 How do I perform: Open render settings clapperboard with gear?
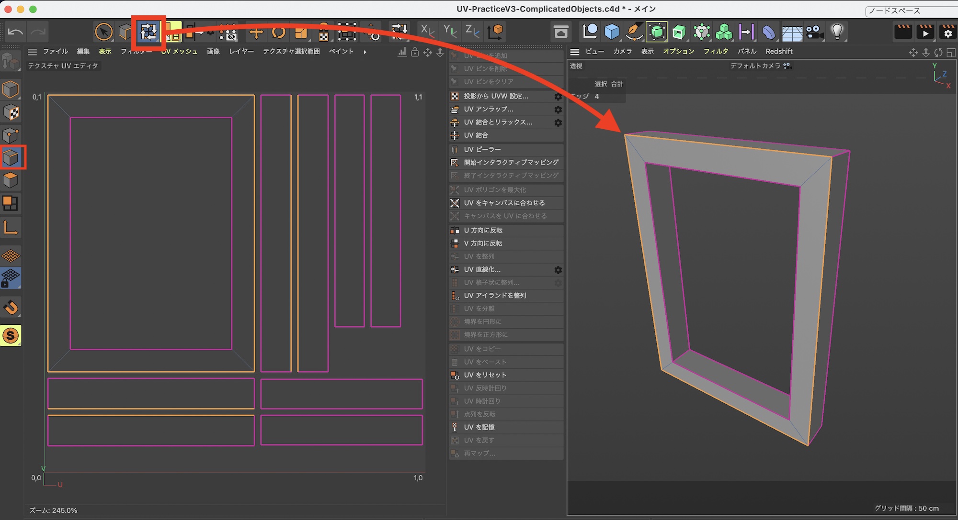tap(947, 32)
